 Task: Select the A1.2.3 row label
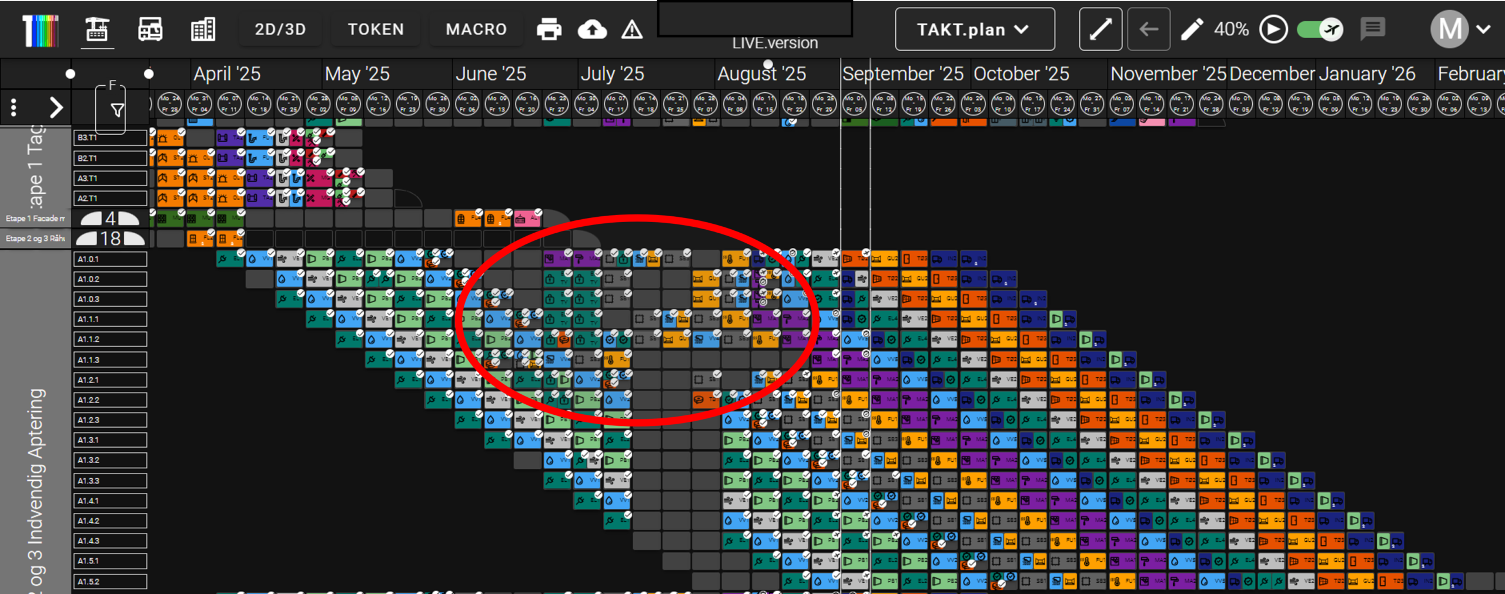[x=110, y=420]
